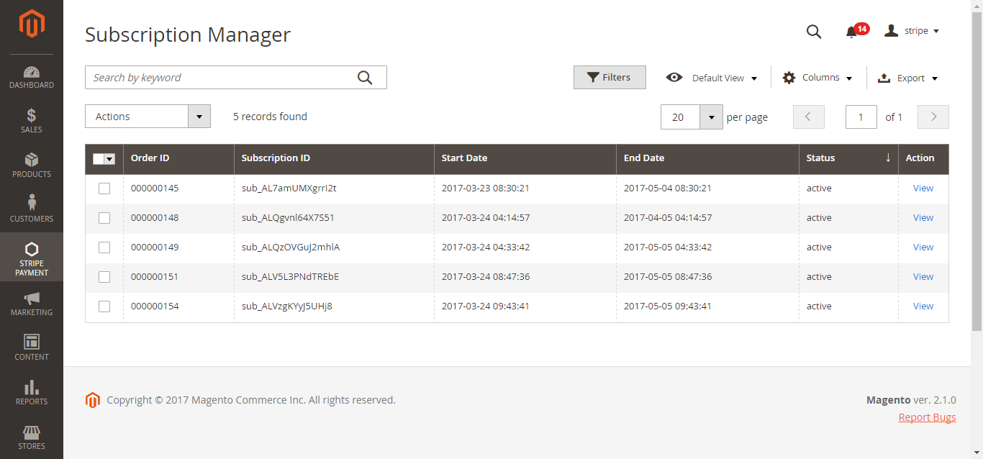Open the Content menu in sidebar

pyautogui.click(x=32, y=347)
